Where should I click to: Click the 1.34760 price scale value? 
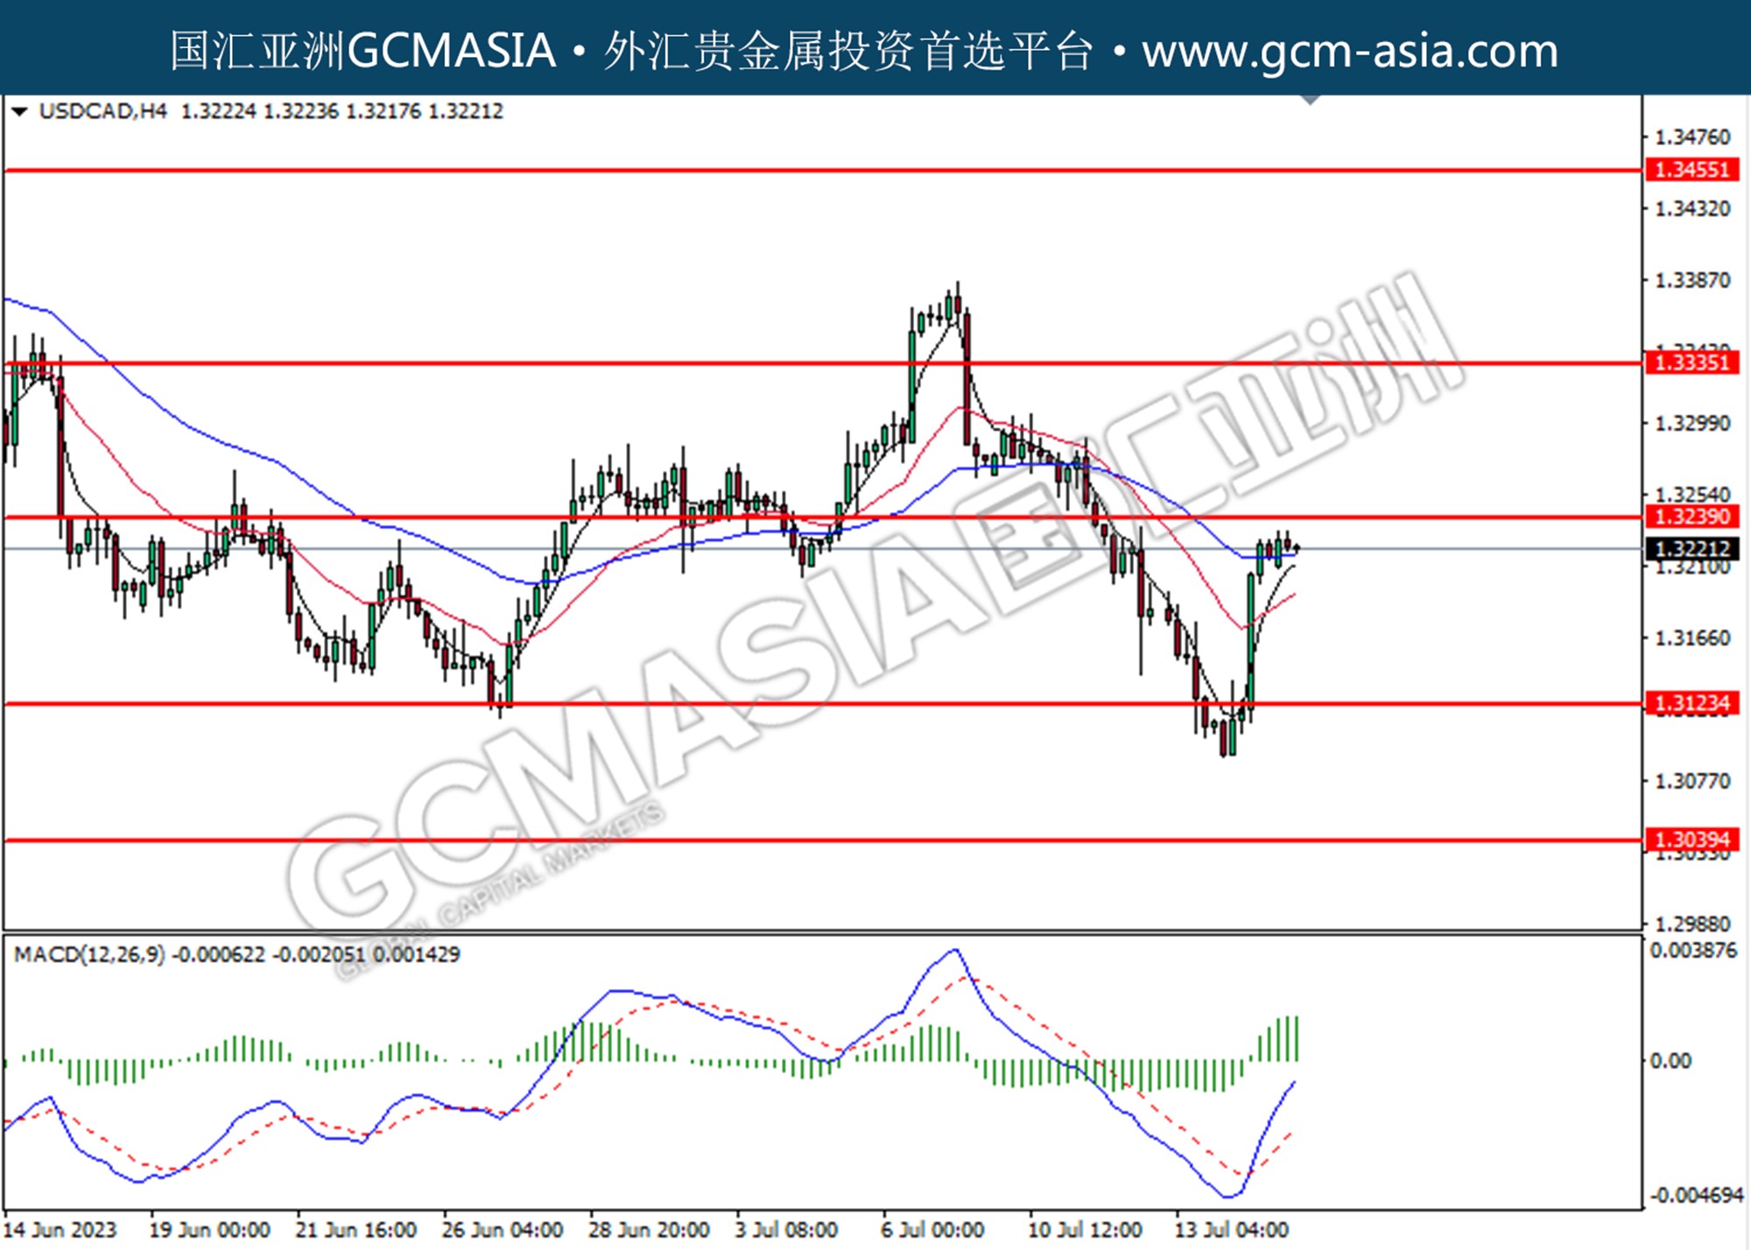click(x=1691, y=137)
